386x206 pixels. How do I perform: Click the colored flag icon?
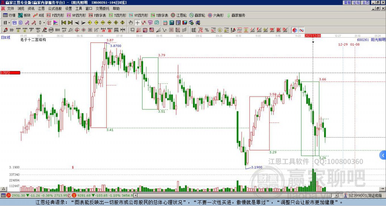click(x=56, y=23)
